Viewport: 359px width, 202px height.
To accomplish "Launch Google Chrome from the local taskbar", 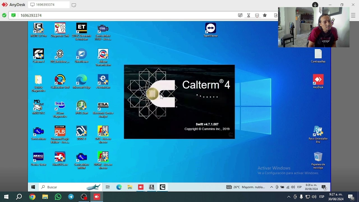I will (32, 197).
